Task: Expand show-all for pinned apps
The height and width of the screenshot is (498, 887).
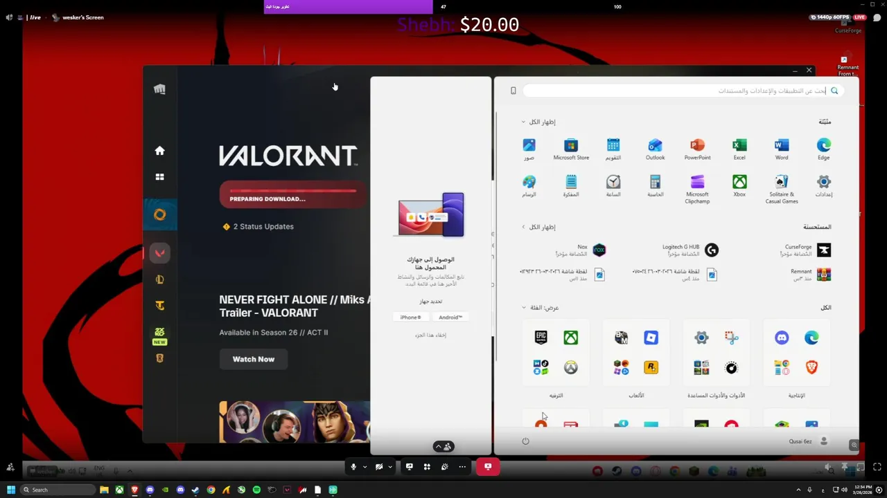Action: pyautogui.click(x=539, y=122)
